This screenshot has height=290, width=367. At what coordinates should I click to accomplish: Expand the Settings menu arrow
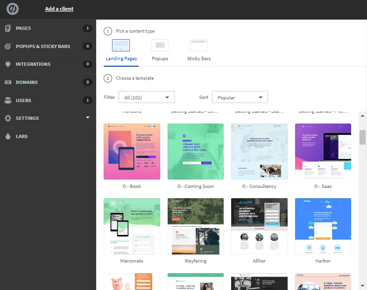click(x=88, y=117)
